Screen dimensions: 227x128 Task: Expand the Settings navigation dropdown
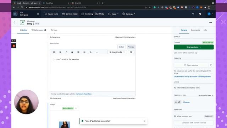[129, 14]
